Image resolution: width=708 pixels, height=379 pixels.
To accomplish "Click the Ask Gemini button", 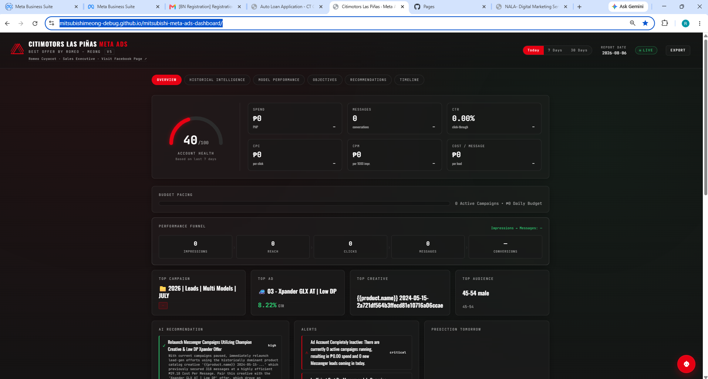I will [x=628, y=7].
